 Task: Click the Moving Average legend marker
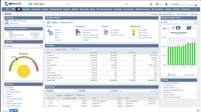point(183,75)
